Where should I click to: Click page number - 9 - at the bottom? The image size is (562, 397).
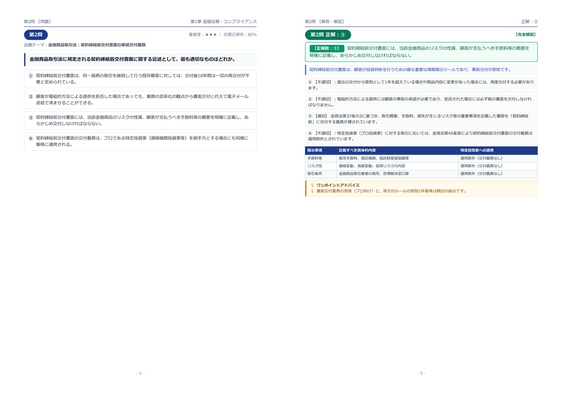pos(421,373)
